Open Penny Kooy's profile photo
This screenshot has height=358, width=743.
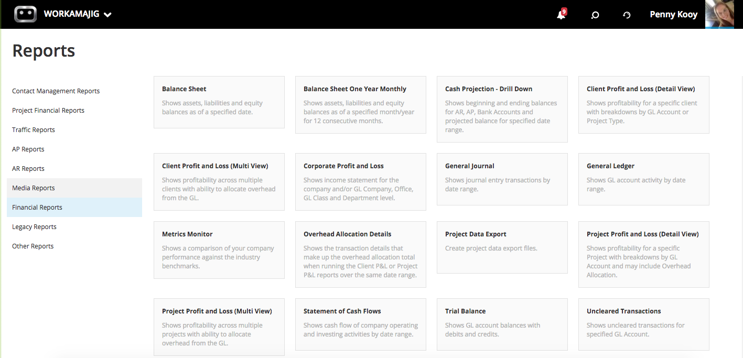719,14
